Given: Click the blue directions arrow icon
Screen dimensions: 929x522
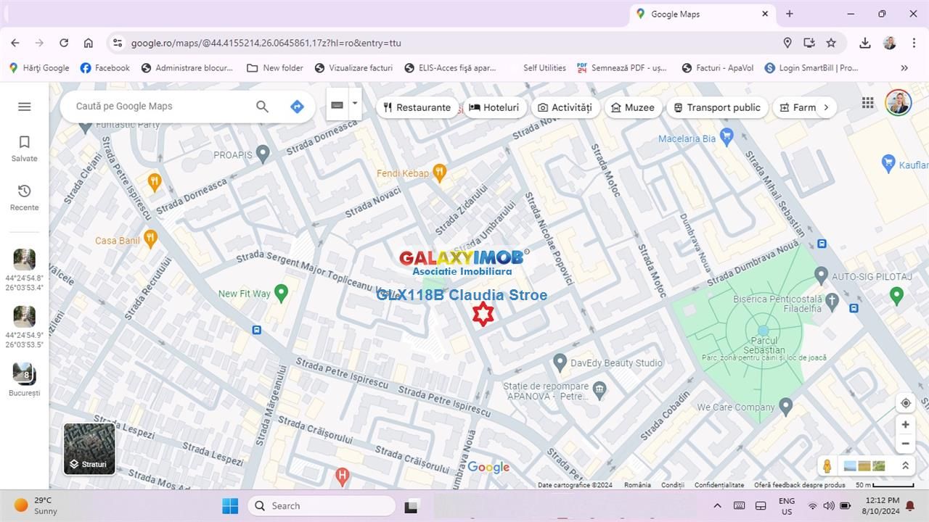Looking at the screenshot, I should click(297, 107).
